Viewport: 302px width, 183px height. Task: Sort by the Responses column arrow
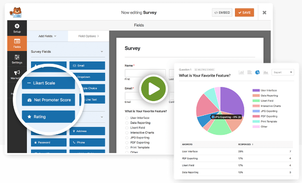tap(253, 144)
